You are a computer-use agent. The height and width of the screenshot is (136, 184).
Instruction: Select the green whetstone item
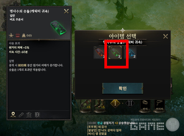115,52
